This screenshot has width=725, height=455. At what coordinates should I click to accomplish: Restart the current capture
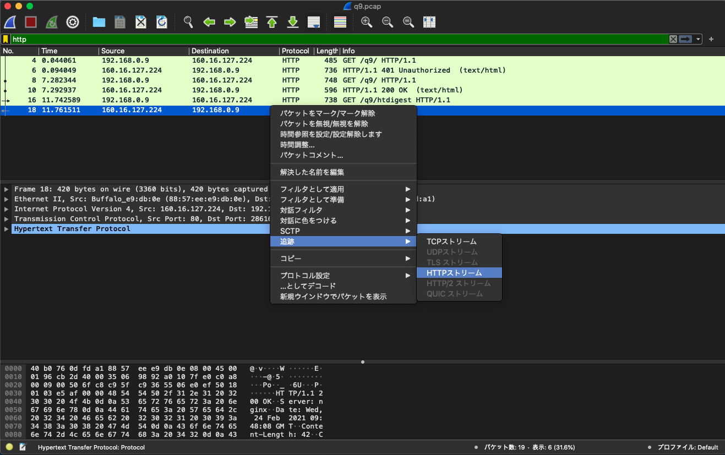coord(51,22)
